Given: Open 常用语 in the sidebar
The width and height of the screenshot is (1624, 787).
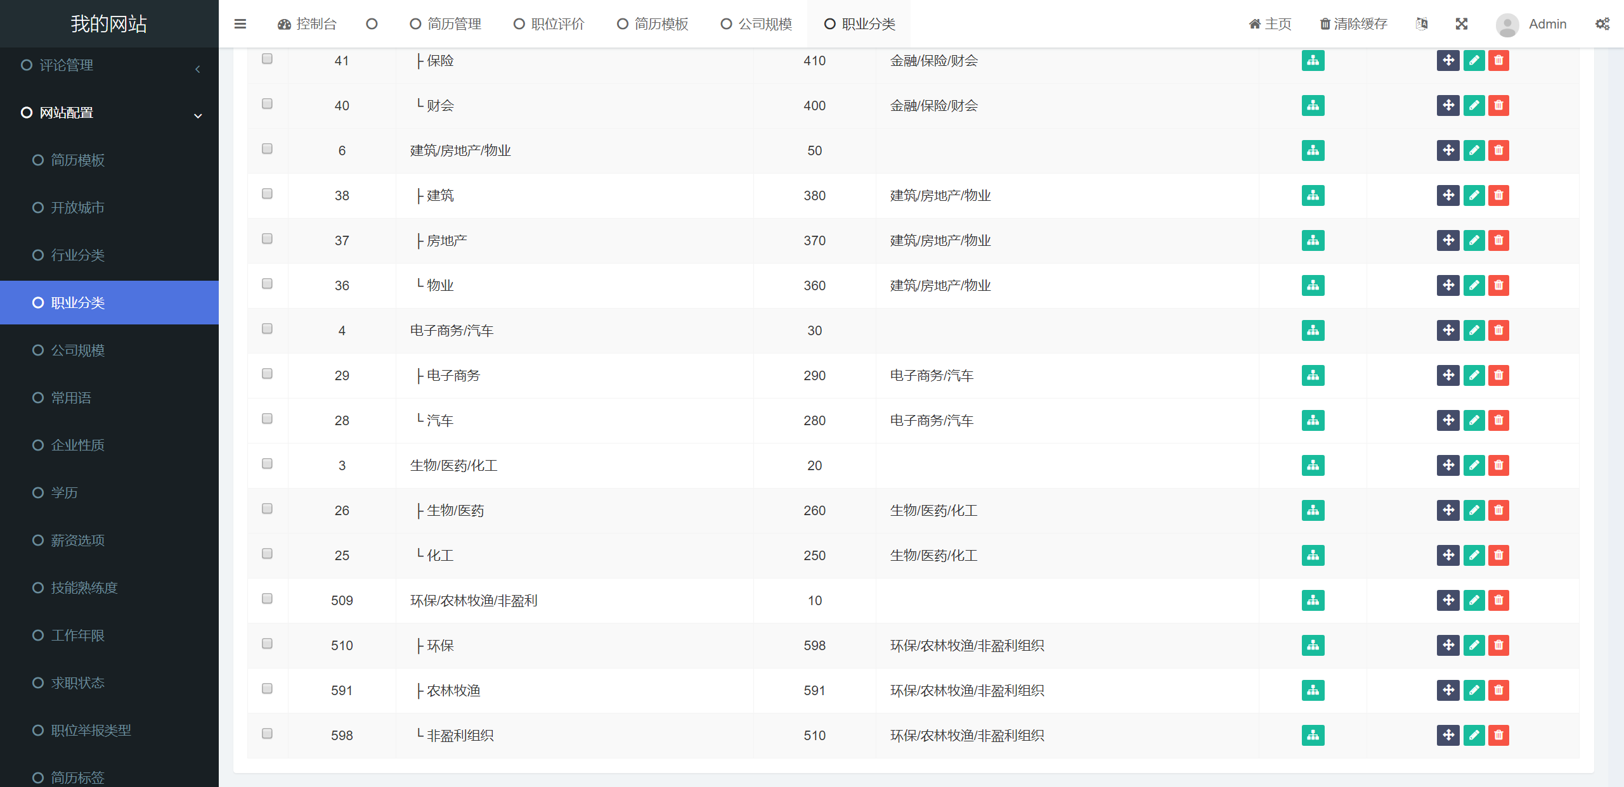Looking at the screenshot, I should coord(109,398).
